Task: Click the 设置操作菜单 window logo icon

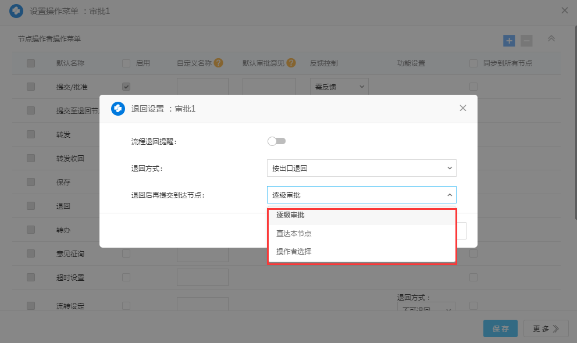Action: coord(16,11)
